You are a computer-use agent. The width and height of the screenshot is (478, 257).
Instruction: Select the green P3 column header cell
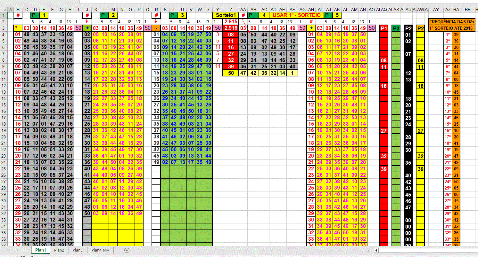pyautogui.click(x=396, y=28)
